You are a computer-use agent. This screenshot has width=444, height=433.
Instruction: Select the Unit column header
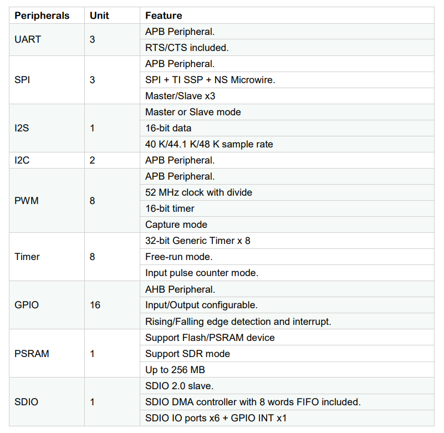[x=112, y=16]
